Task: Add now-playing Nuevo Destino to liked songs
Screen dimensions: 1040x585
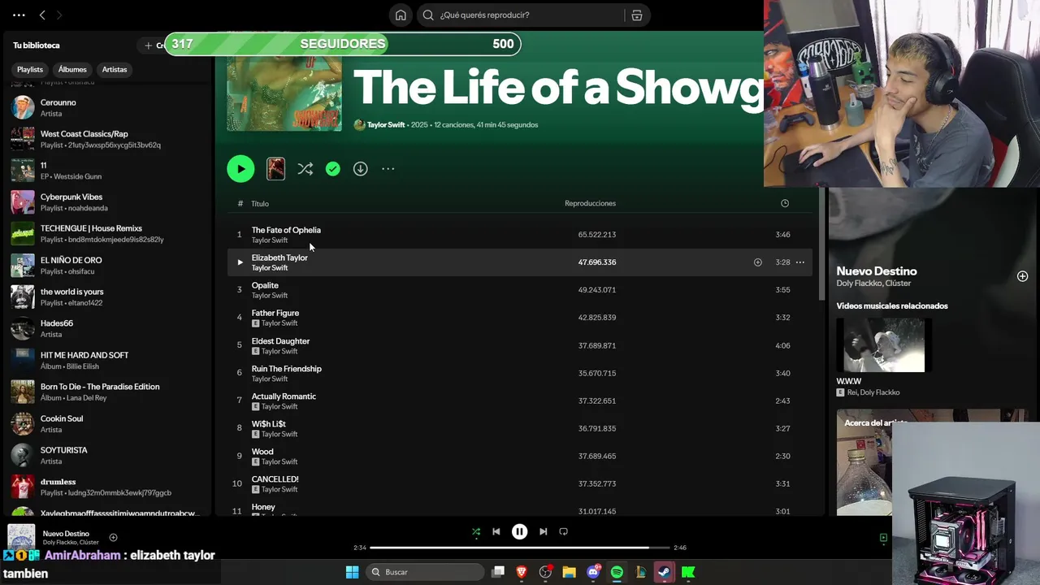Action: point(113,537)
